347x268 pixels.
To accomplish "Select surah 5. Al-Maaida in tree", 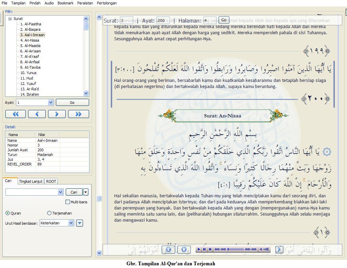I will (x=30, y=46).
